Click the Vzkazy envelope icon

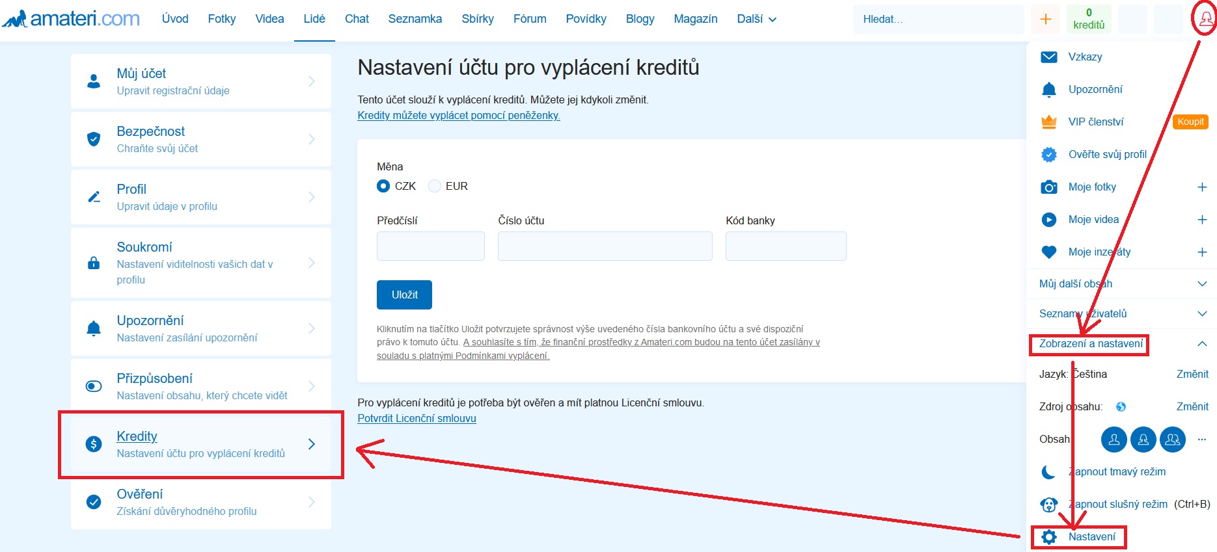point(1049,57)
